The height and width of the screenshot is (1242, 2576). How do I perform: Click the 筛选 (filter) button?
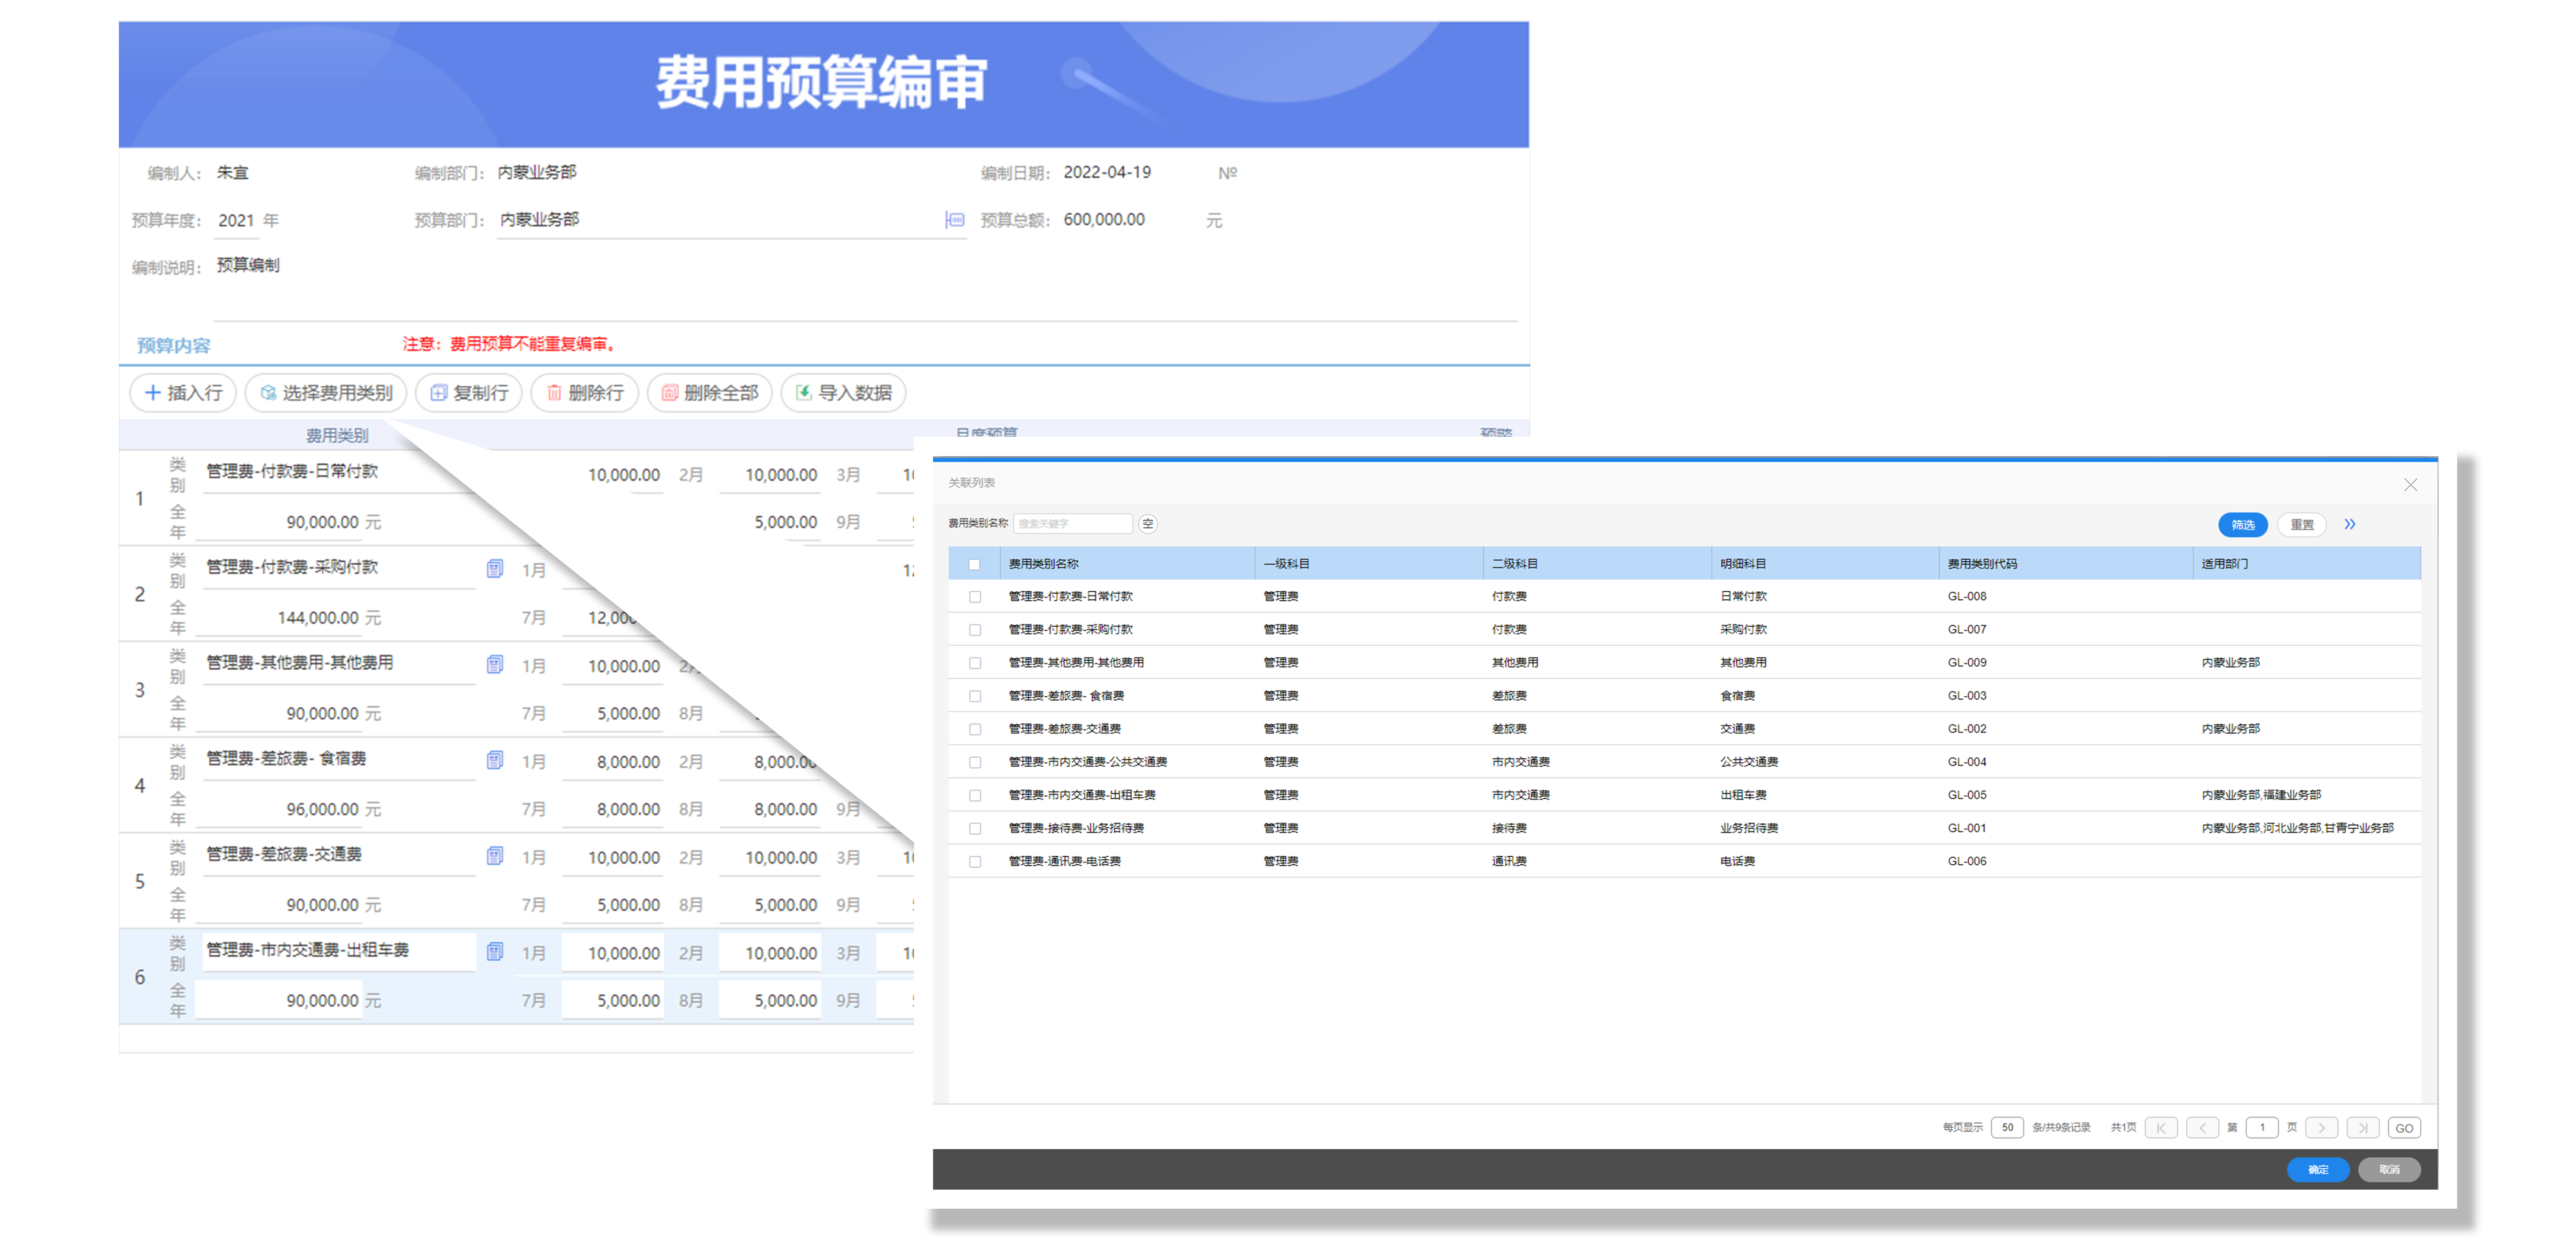2243,525
